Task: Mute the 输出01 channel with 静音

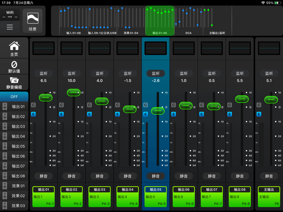Action: 44,176
